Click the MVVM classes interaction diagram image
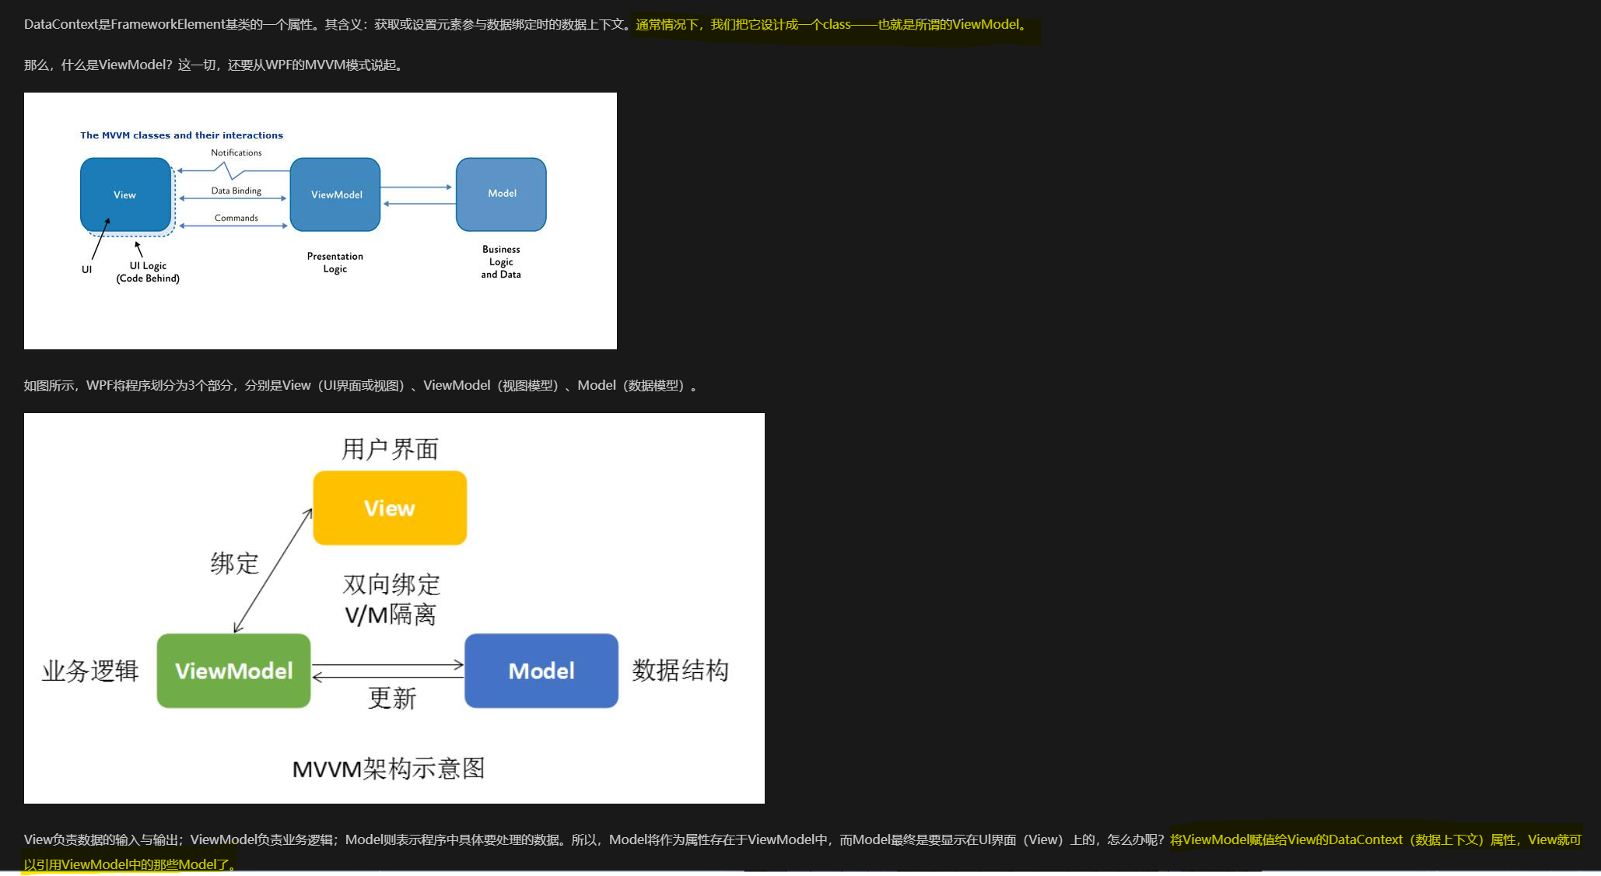Image resolution: width=1601 pixels, height=876 pixels. [321, 221]
